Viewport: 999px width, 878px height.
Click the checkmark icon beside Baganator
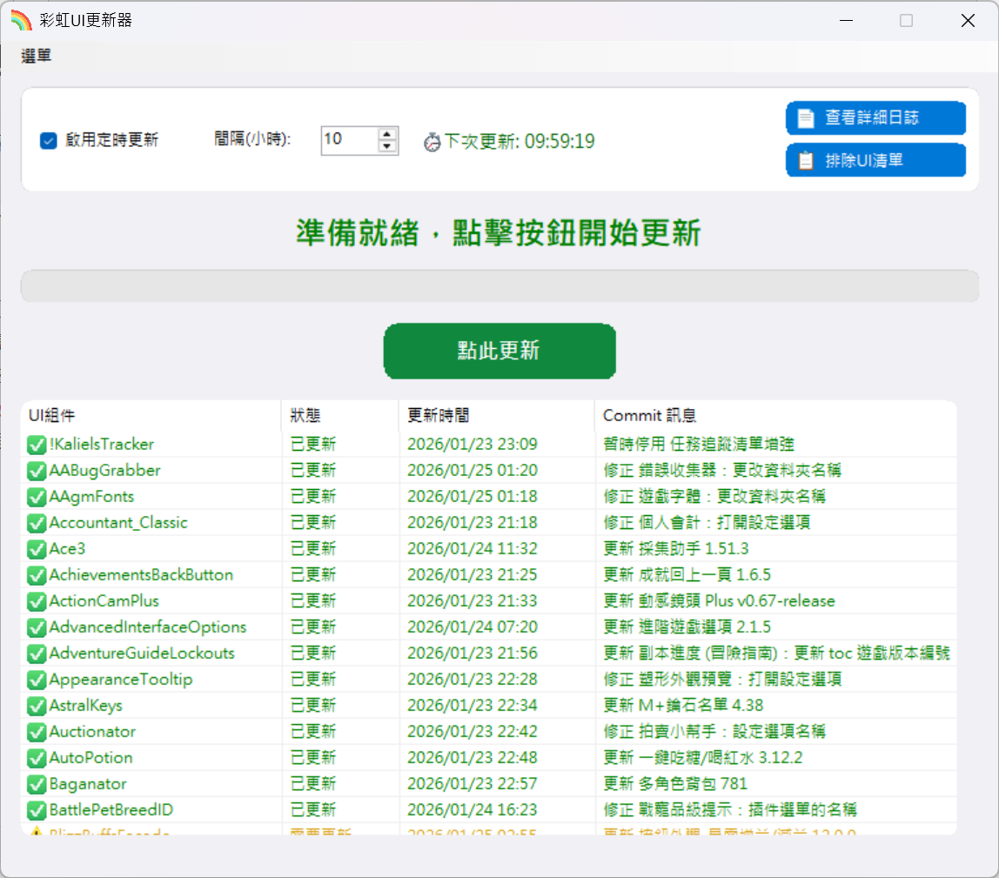37,784
